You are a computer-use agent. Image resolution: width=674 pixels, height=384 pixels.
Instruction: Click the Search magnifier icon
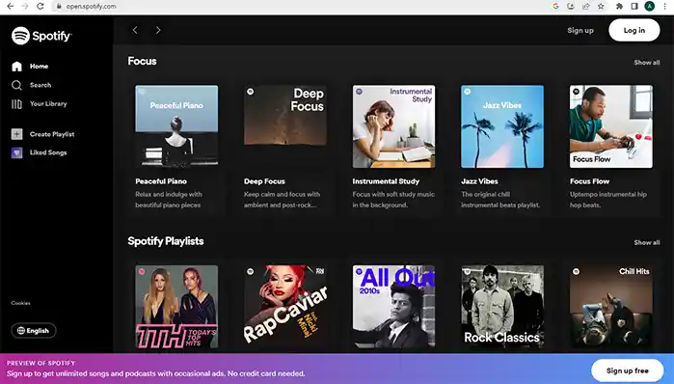click(16, 85)
